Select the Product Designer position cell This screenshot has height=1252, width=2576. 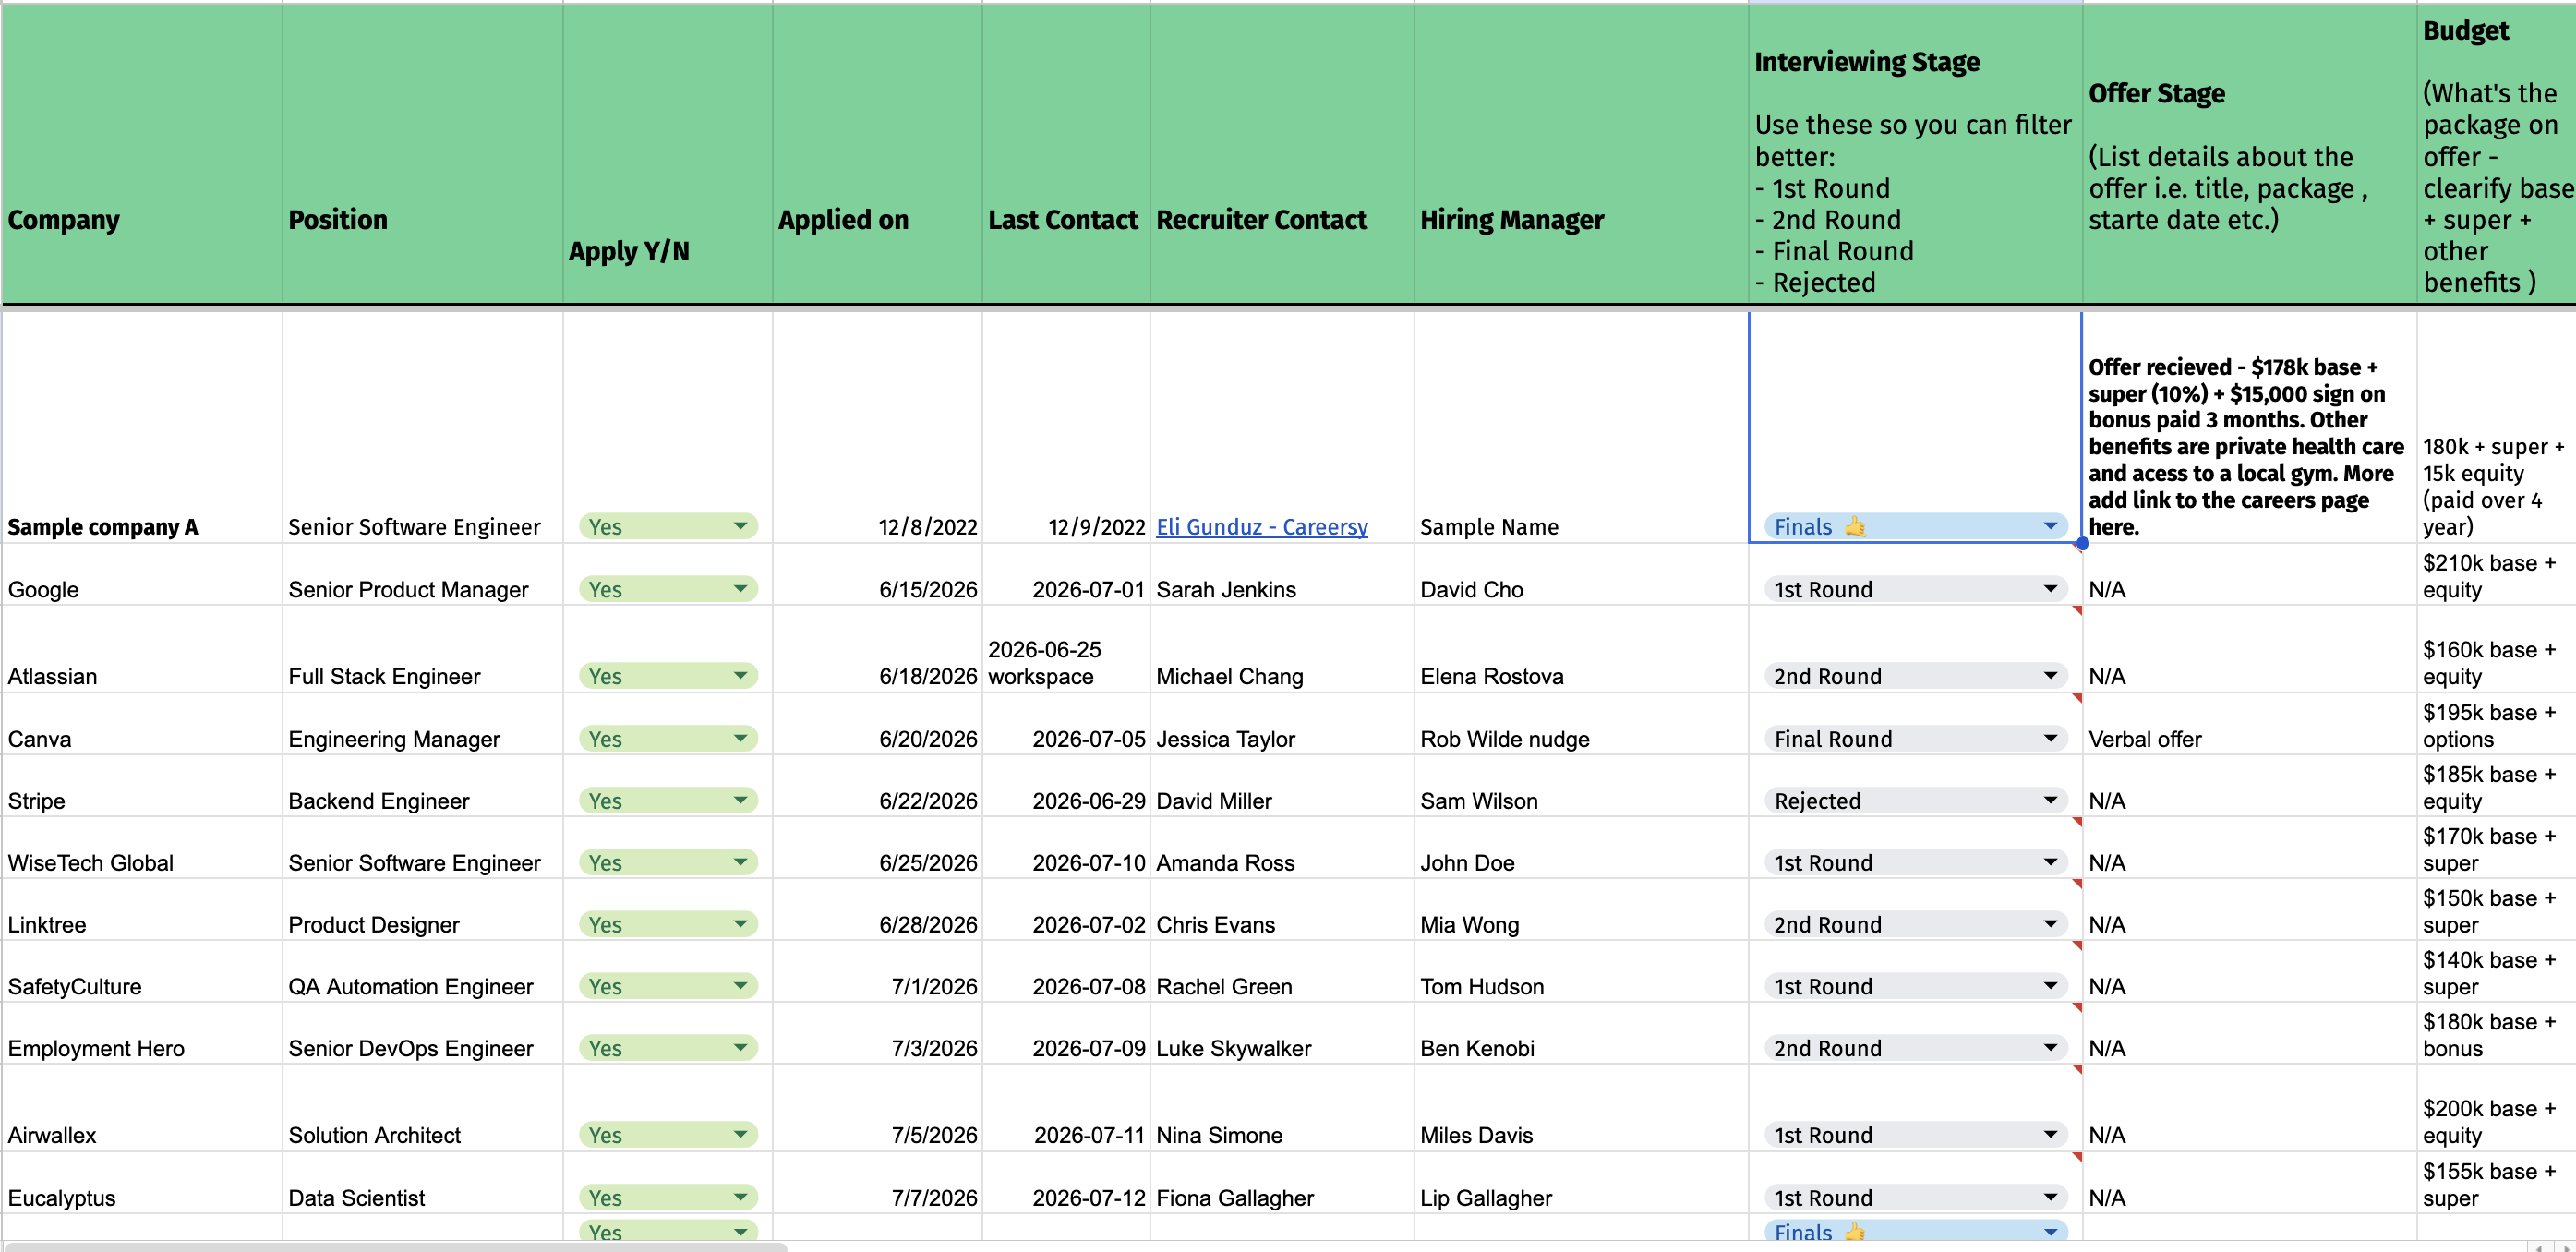coord(423,910)
